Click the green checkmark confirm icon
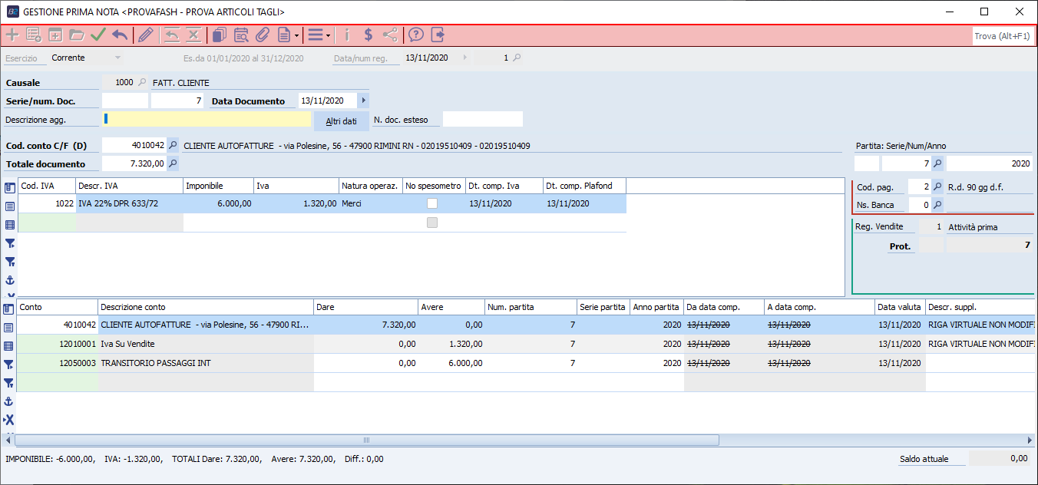Screen dimensions: 1038x485 click(x=98, y=35)
